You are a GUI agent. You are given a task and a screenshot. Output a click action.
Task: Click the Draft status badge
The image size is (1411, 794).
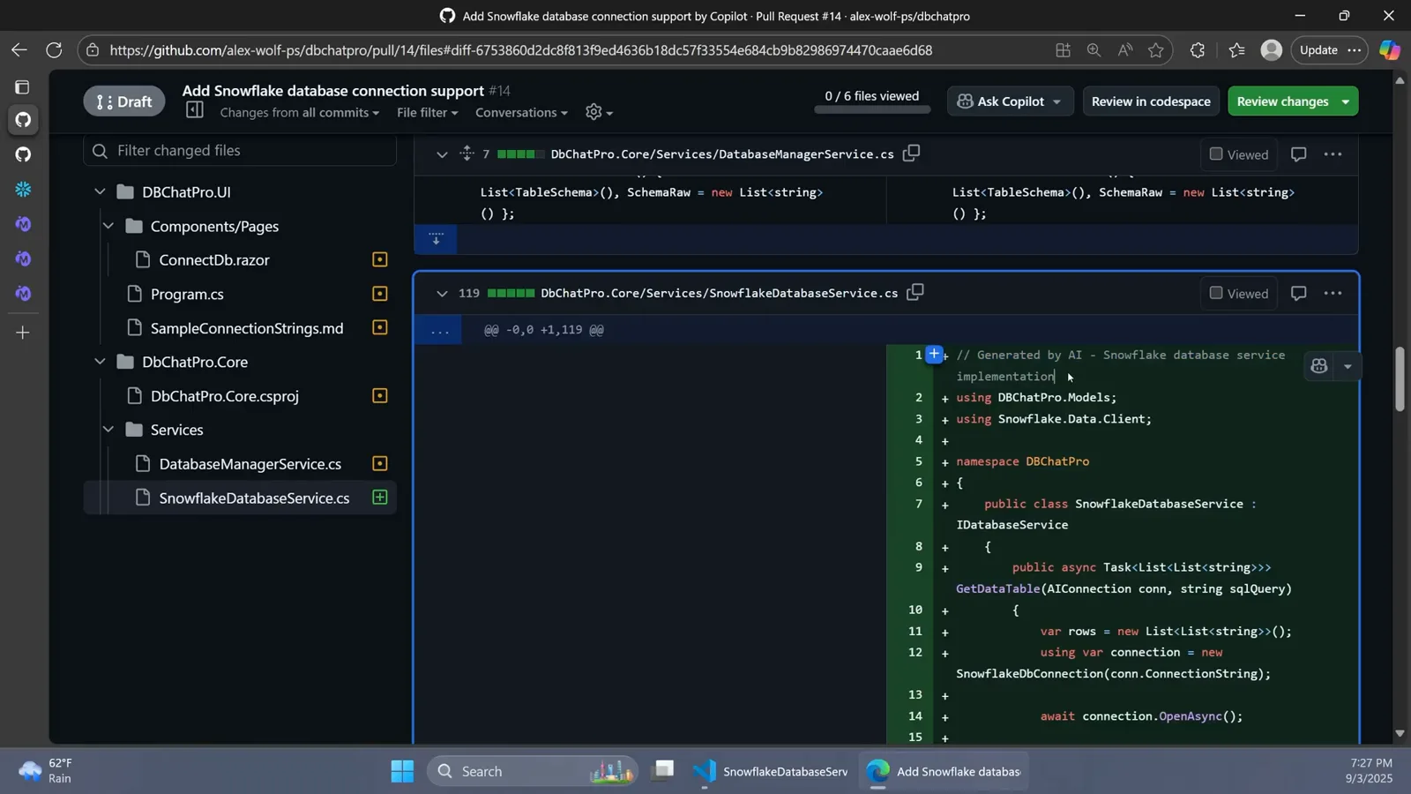(124, 101)
